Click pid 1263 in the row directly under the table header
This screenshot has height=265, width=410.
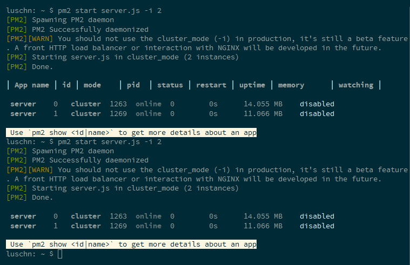pyautogui.click(x=118, y=104)
